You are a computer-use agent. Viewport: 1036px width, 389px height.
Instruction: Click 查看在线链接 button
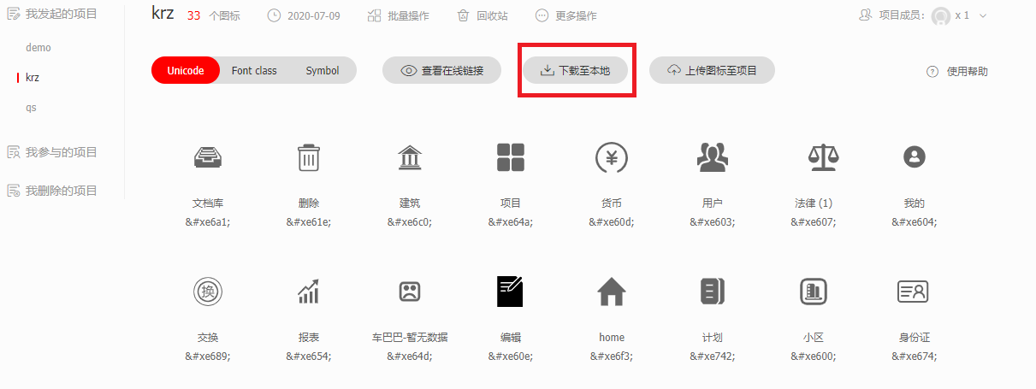[x=442, y=70]
